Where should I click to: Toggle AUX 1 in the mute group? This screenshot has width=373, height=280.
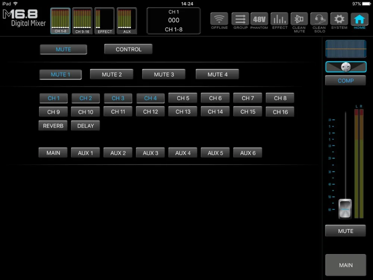point(85,153)
